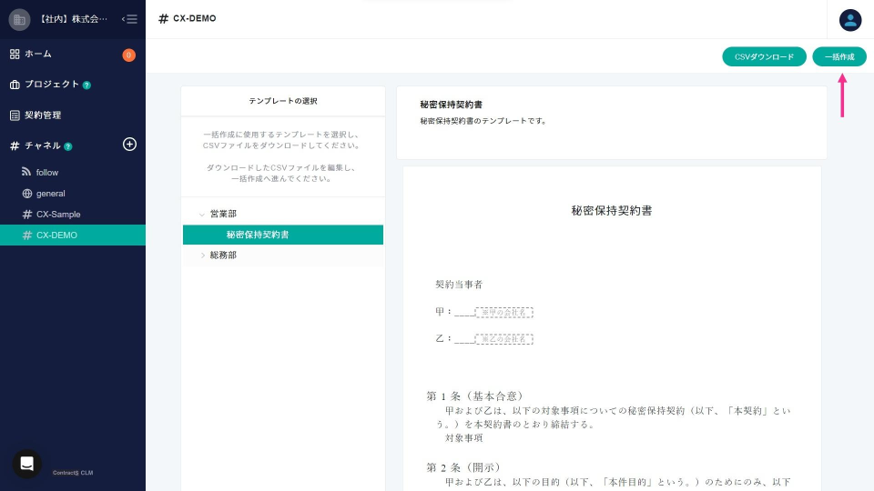Click the help icon next to プロジェクト
874x491 pixels.
click(x=86, y=85)
